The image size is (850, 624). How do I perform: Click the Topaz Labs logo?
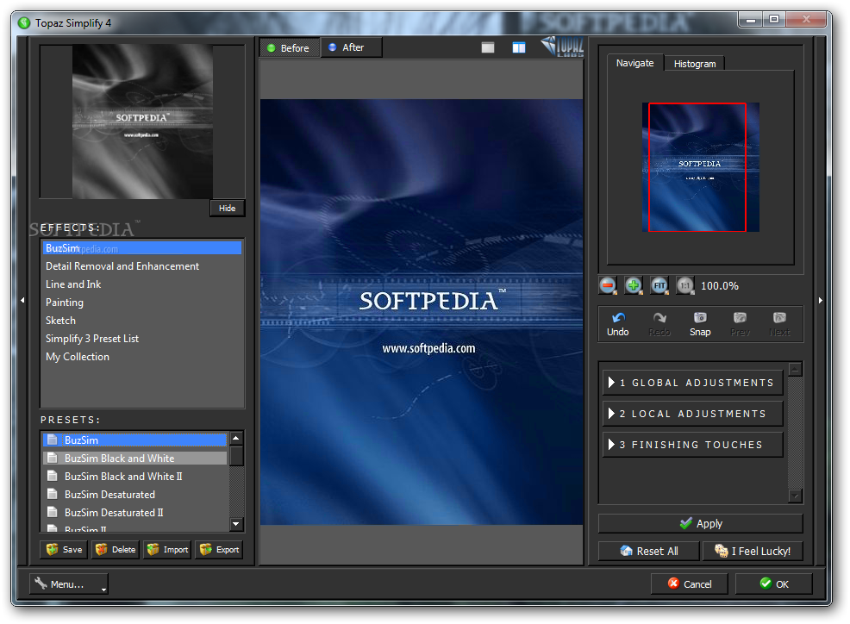pos(562,47)
